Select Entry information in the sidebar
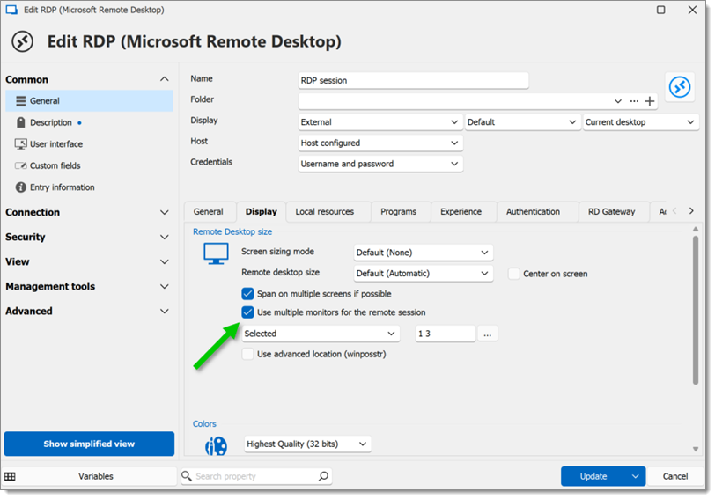This screenshot has width=715, height=499. click(90, 187)
